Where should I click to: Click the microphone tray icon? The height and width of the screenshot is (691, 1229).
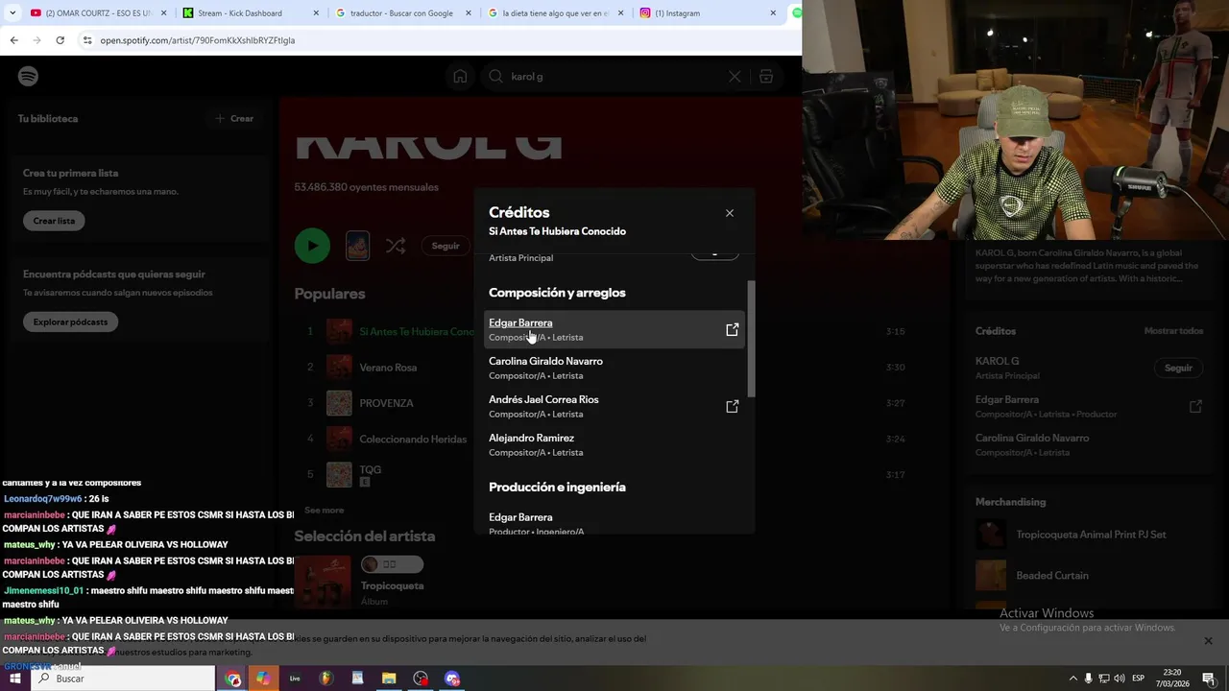1089,679
